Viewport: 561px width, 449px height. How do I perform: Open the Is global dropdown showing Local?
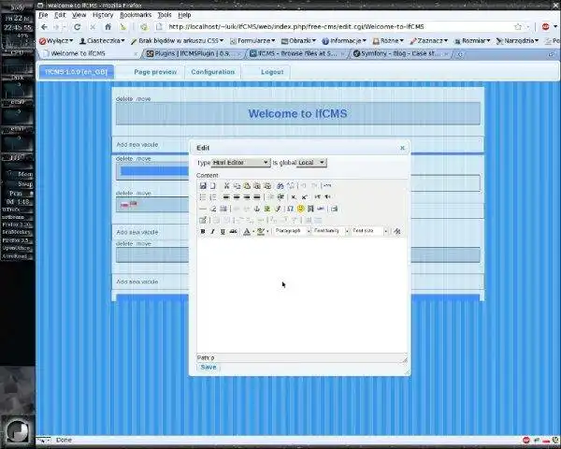[311, 163]
